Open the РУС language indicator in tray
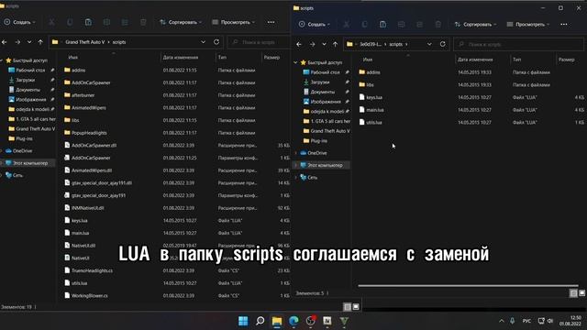587x330 pixels. [x=526, y=321]
